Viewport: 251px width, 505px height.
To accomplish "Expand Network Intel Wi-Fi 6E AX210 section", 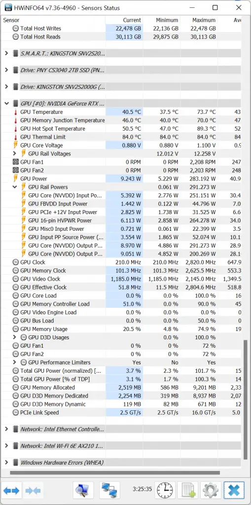I will click(6, 446).
